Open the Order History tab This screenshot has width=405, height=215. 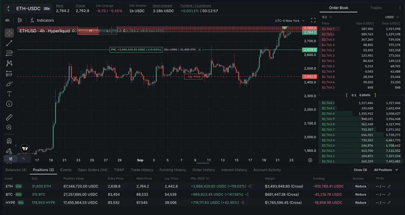coord(204,170)
